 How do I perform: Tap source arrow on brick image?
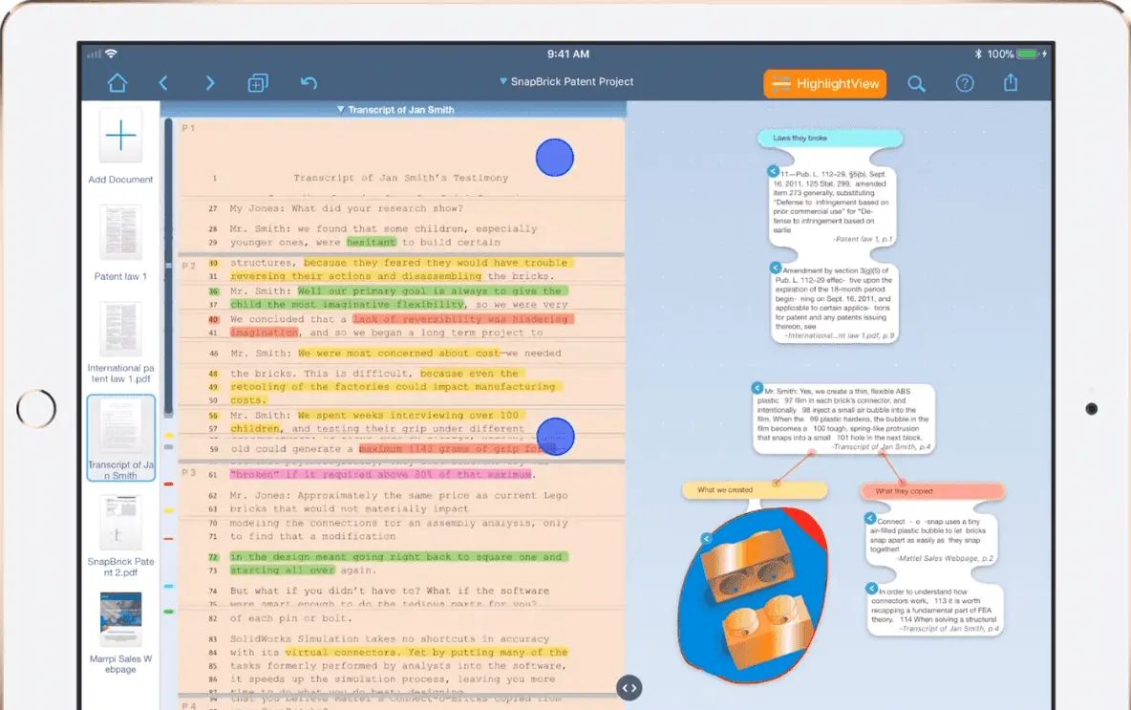click(707, 539)
